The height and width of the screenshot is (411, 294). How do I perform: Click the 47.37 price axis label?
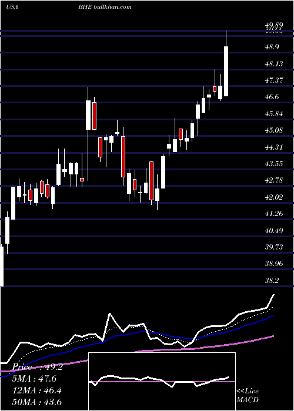[x=274, y=80]
